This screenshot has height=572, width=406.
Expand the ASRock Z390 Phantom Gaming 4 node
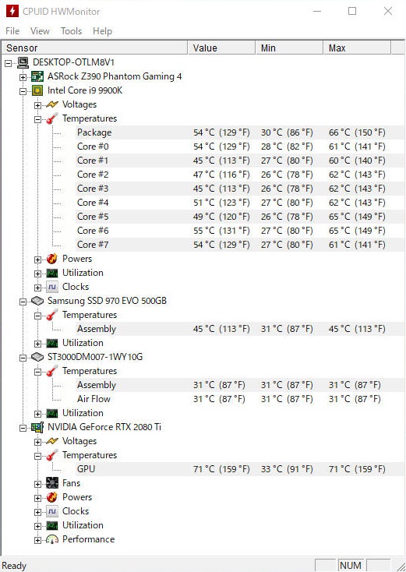coord(23,77)
